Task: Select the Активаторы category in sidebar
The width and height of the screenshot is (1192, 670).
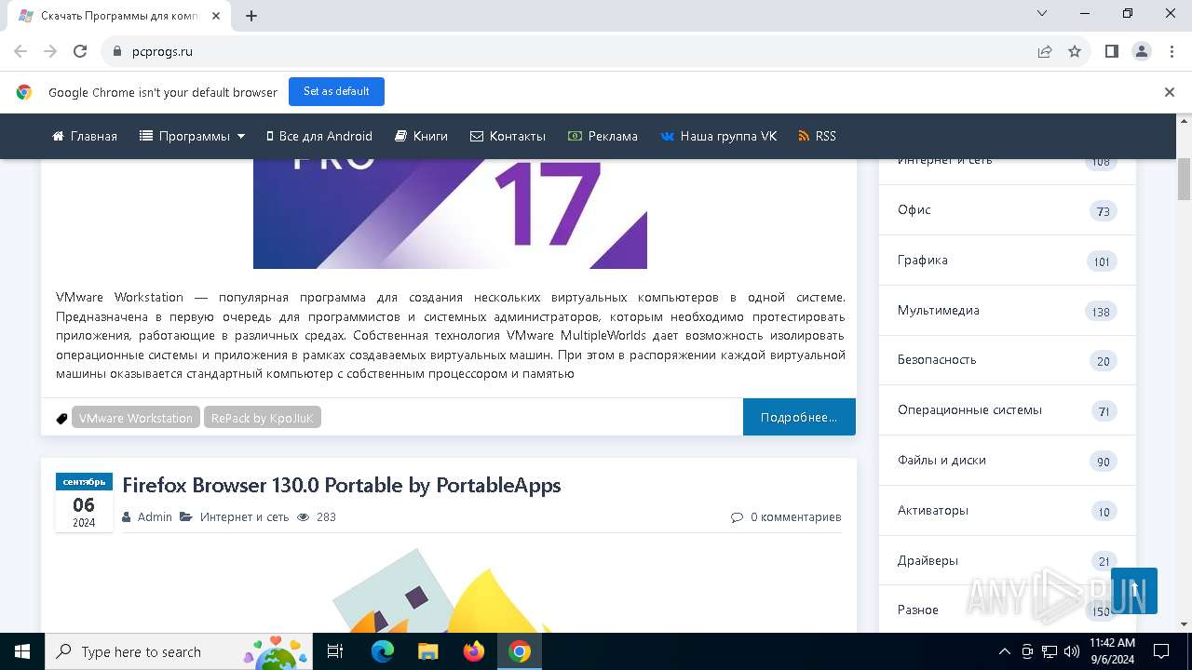Action: pos(1008,511)
